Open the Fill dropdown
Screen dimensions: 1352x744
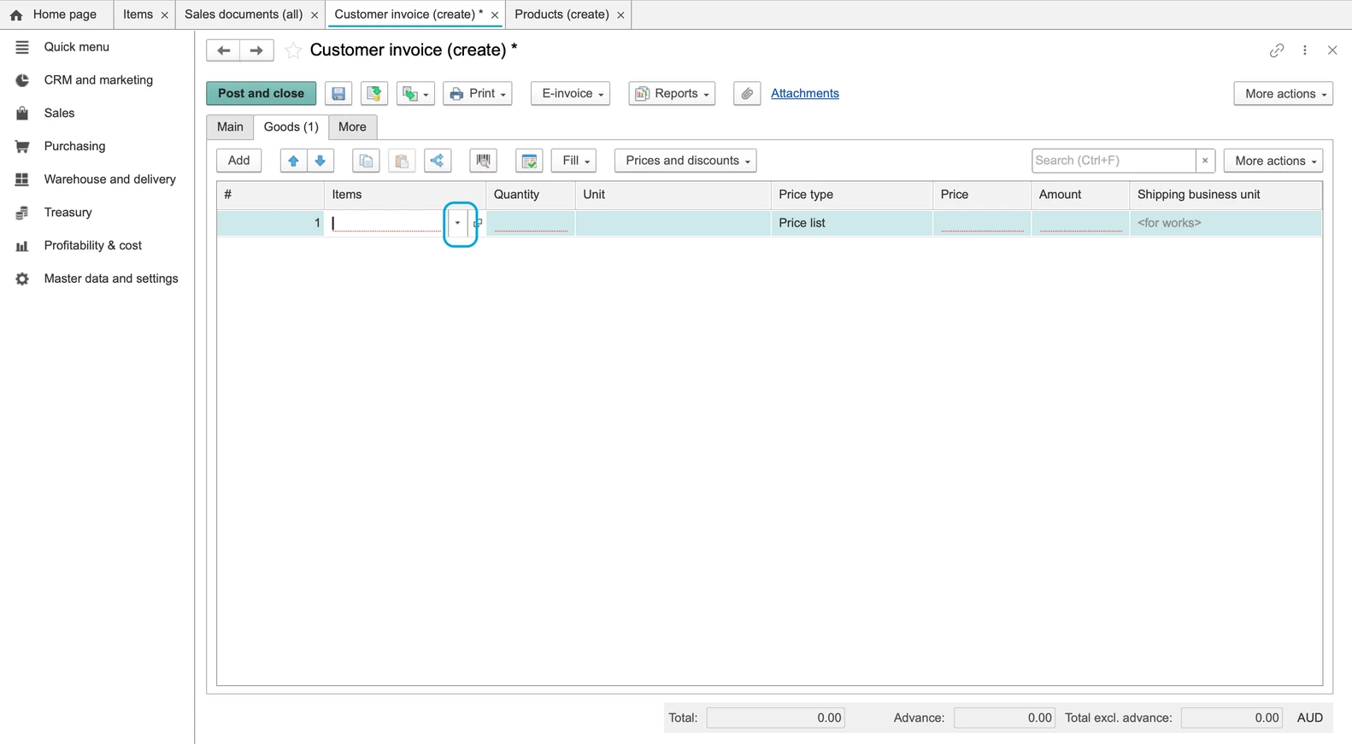point(573,161)
